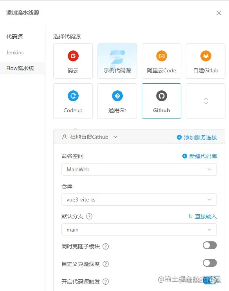Switch to the Jenkins tab

[15, 52]
